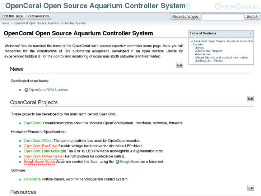Show Recent changes

(x=185, y=17)
